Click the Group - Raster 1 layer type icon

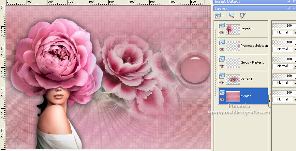[x=222, y=59]
